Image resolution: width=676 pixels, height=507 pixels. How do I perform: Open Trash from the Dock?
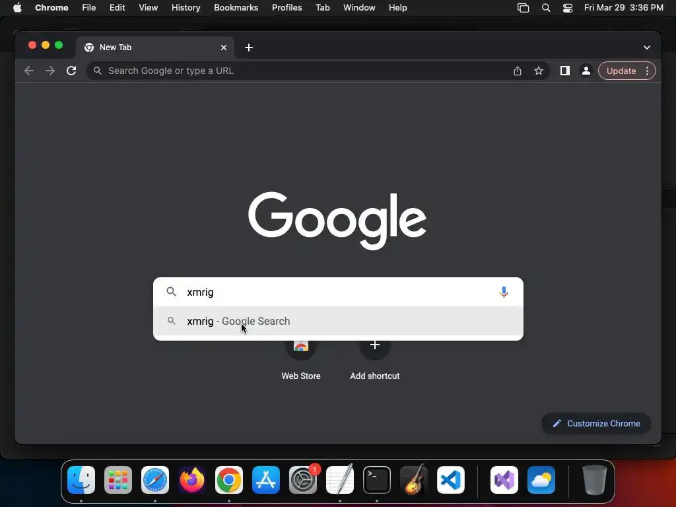595,480
